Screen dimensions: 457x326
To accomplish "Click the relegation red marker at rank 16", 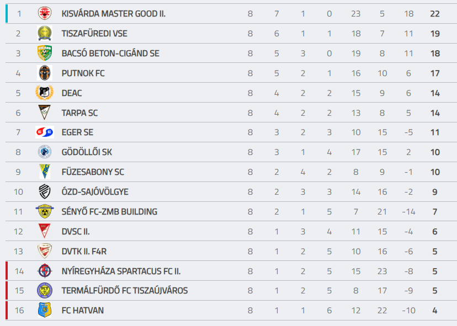I will tap(7, 310).
